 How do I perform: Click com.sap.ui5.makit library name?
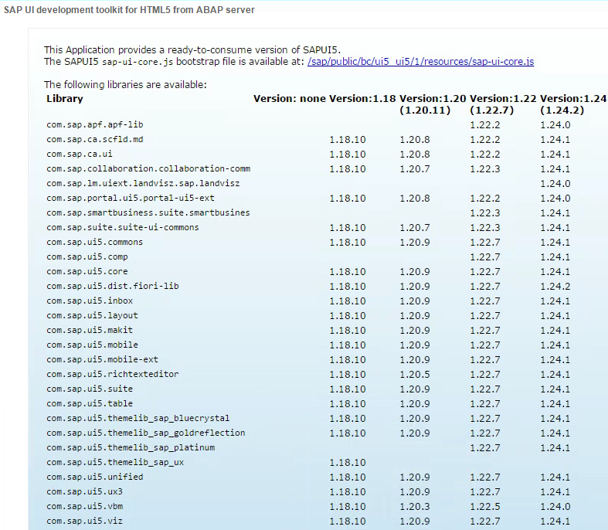pyautogui.click(x=90, y=331)
